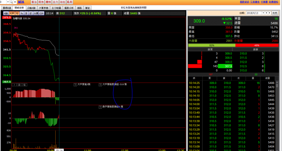282x151 pixels.
Task: Toggle the % percent scale button
Action: click(x=22, y=13)
